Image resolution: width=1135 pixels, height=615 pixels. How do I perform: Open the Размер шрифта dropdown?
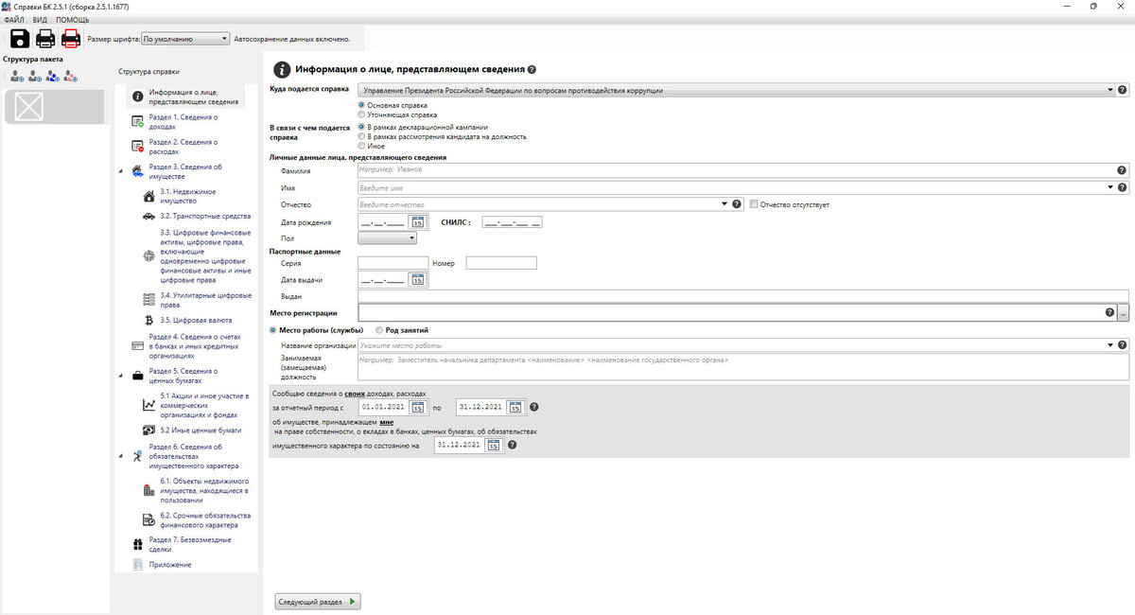pos(185,39)
